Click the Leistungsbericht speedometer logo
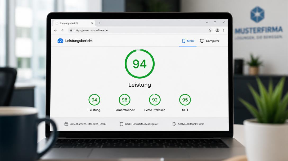This screenshot has width=288, height=161. click(60, 41)
